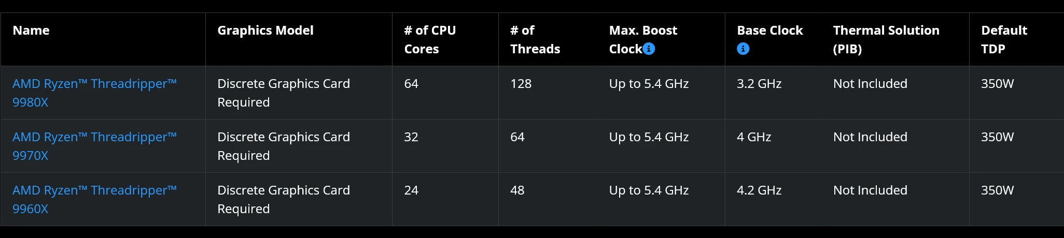
Task: Click the info icon under Base Clock
Action: [x=743, y=49]
